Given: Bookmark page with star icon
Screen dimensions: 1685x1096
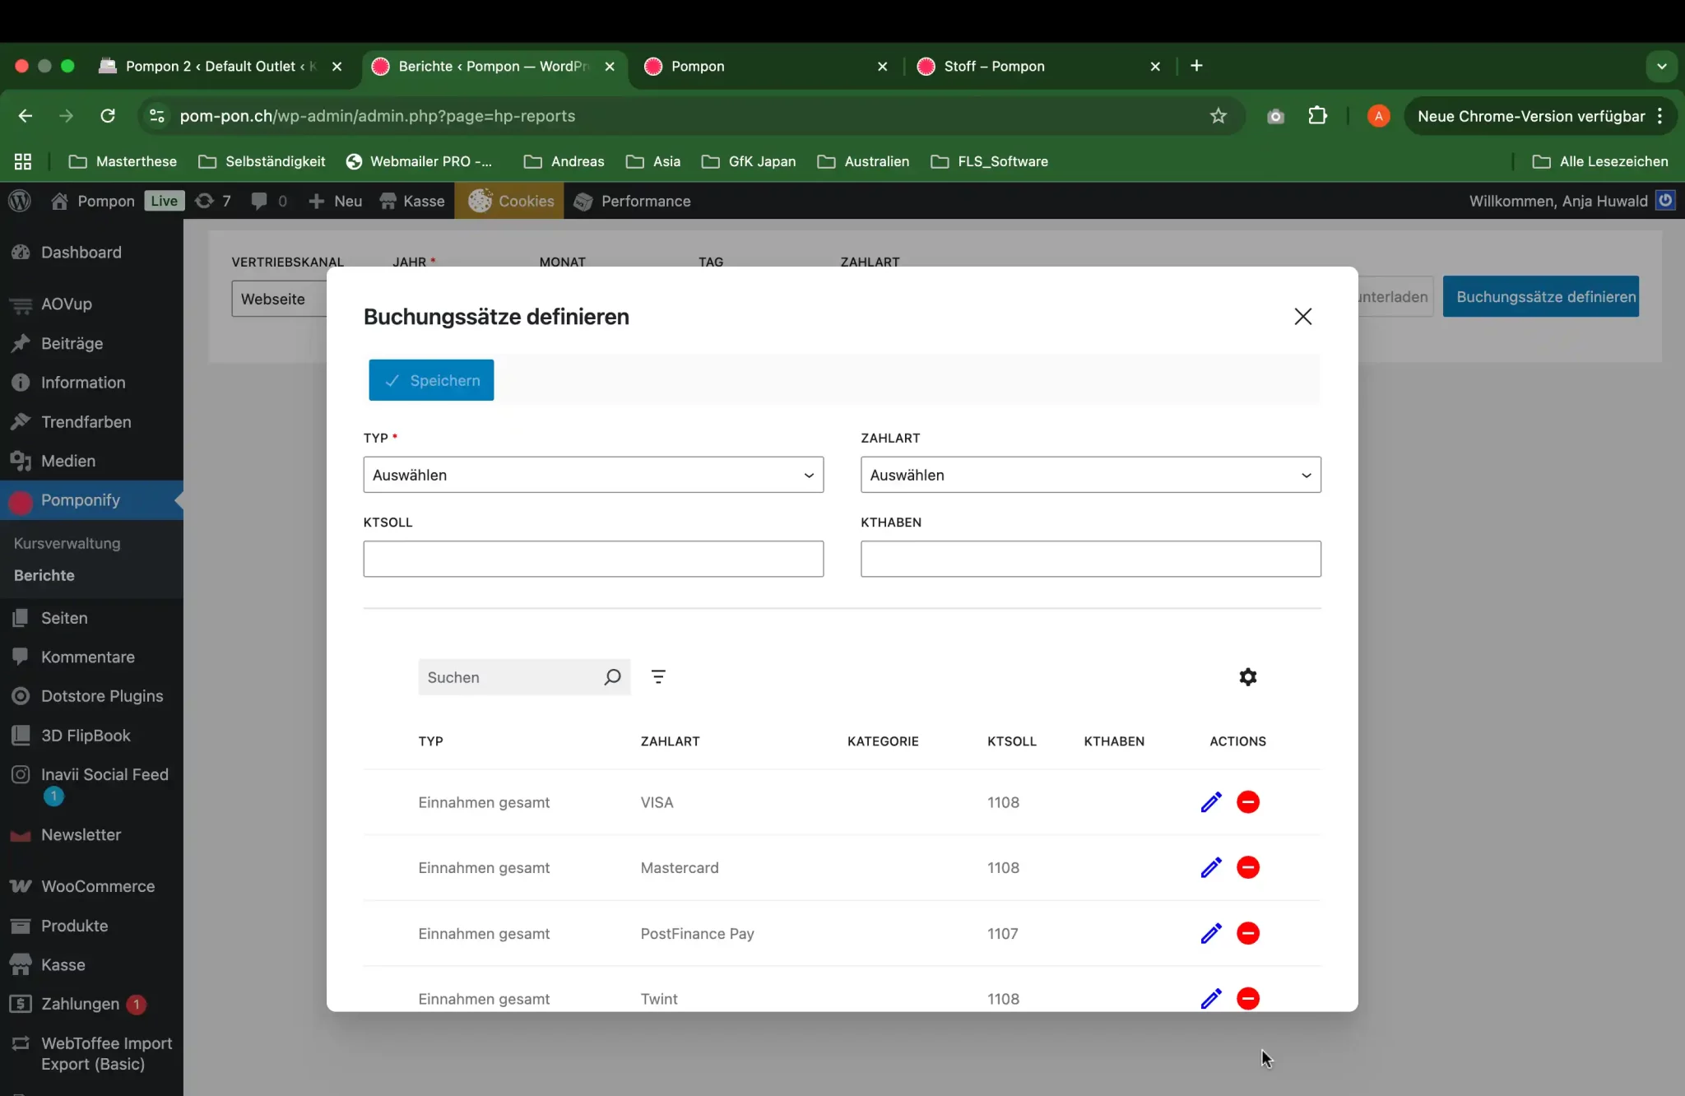Looking at the screenshot, I should [1218, 116].
